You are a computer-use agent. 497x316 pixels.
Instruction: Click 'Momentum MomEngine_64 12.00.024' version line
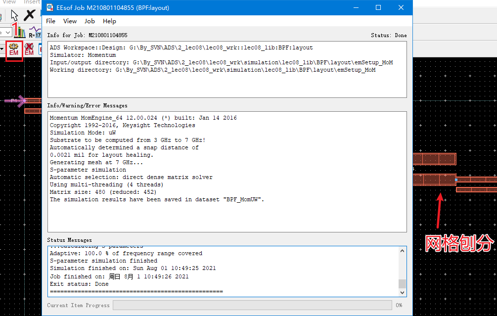click(143, 118)
